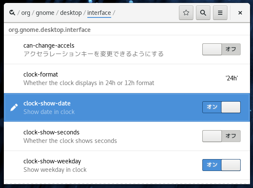Click the bookmarks star icon
The height and width of the screenshot is (188, 253).
click(186, 13)
